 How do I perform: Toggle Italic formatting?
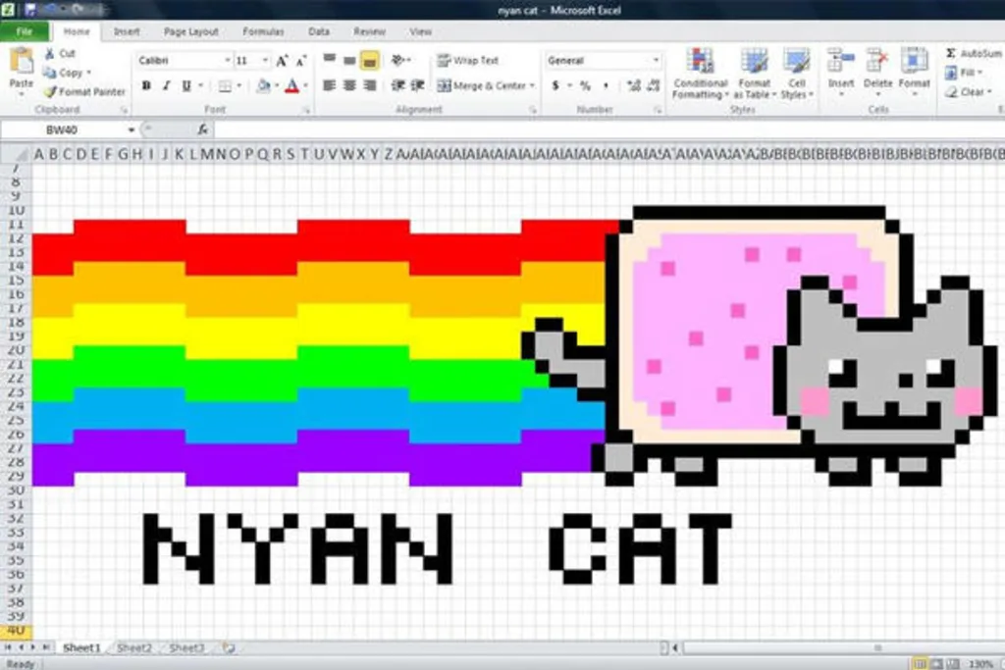click(x=166, y=85)
